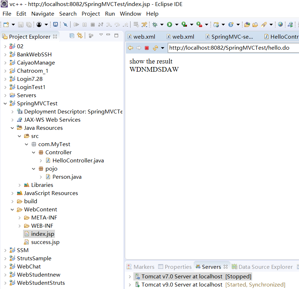Click the Step Over icon
The height and width of the screenshot is (289, 299).
coord(117,24)
